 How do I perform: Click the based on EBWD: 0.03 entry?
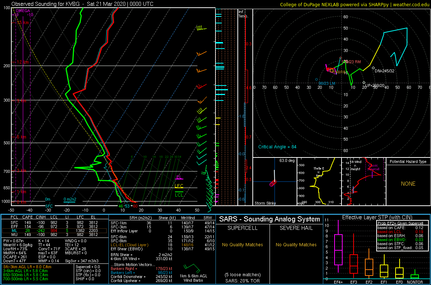(400, 240)
